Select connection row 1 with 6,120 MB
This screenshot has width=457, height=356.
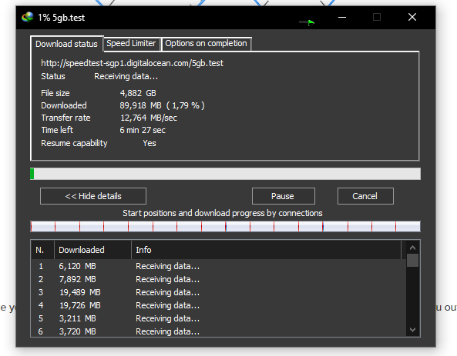click(219, 266)
